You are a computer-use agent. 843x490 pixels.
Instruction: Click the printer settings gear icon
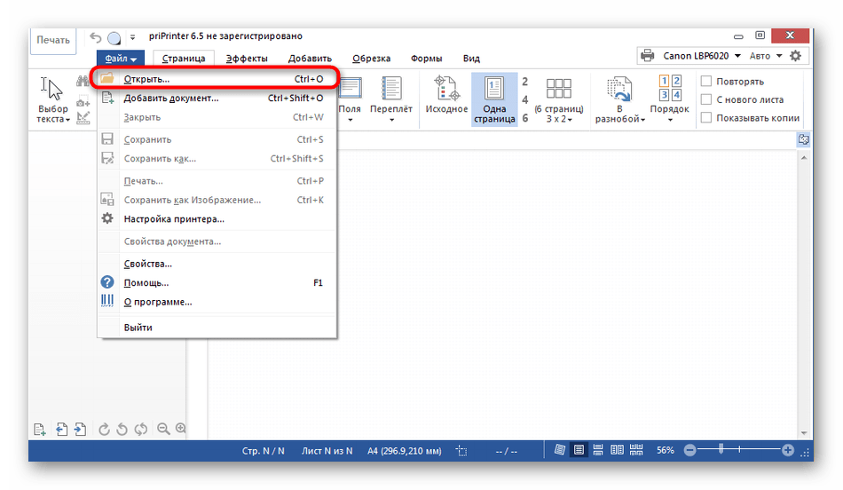coord(795,56)
